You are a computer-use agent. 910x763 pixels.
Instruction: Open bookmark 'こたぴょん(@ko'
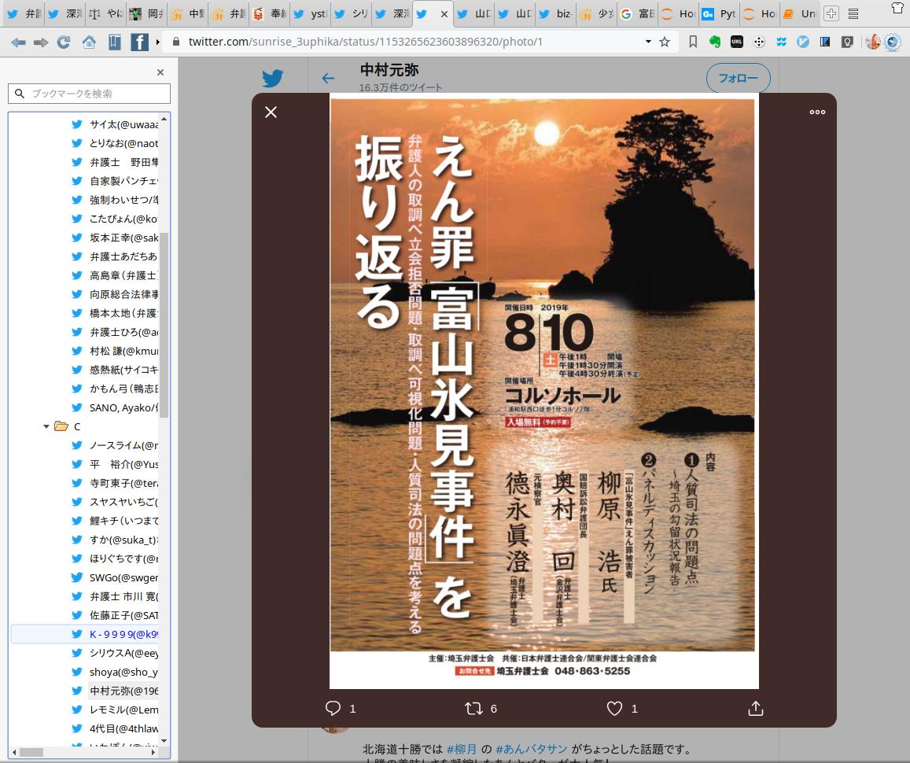(115, 219)
